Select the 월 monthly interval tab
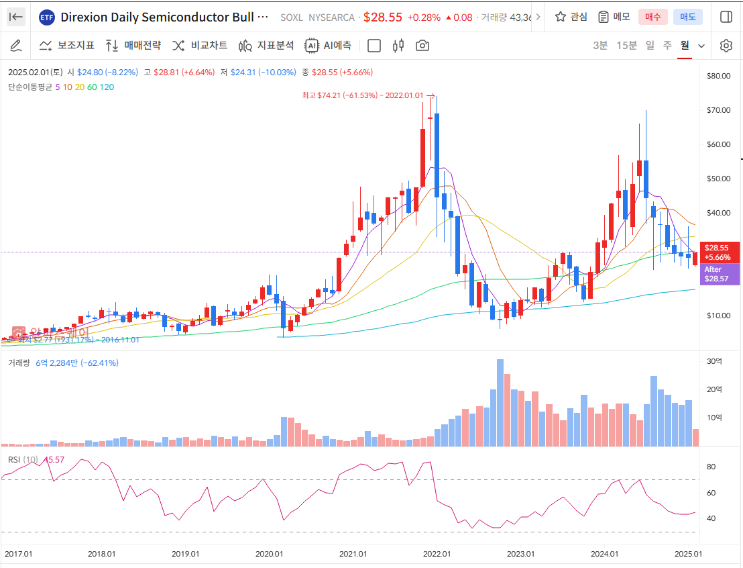Viewport: 743px width, 568px height. [685, 46]
